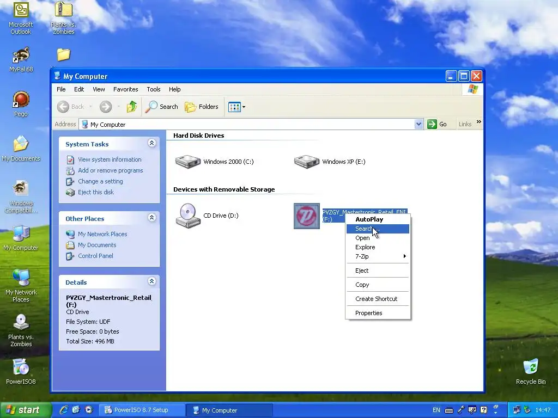558x418 pixels.
Task: Choose Properties in context menu
Action: [378, 313]
